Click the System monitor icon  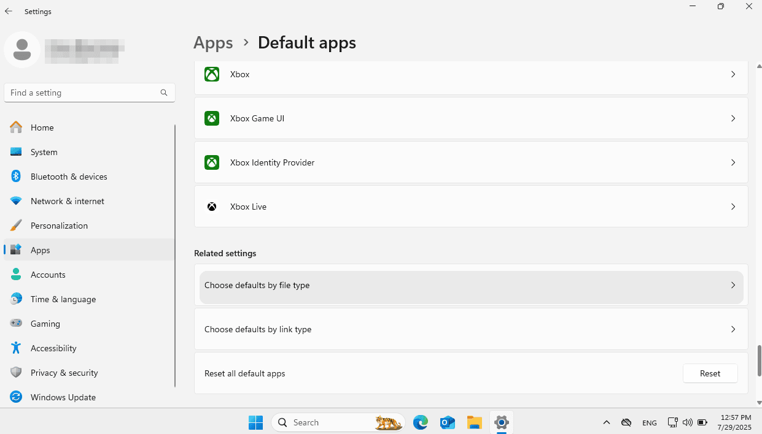coord(17,152)
